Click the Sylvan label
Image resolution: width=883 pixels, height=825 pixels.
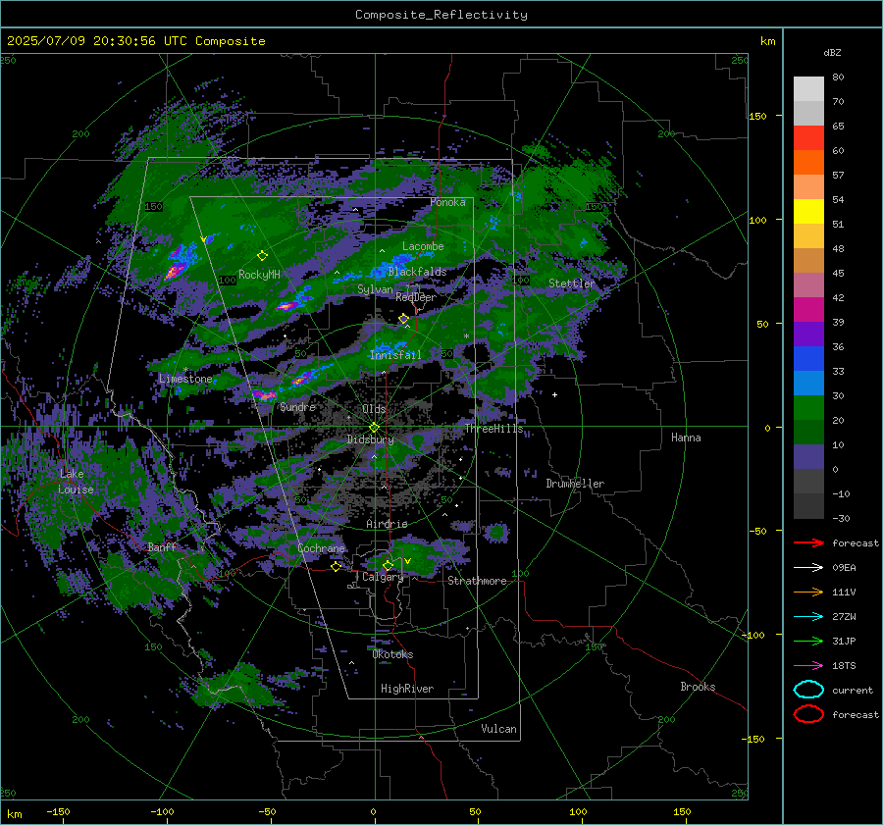[375, 289]
